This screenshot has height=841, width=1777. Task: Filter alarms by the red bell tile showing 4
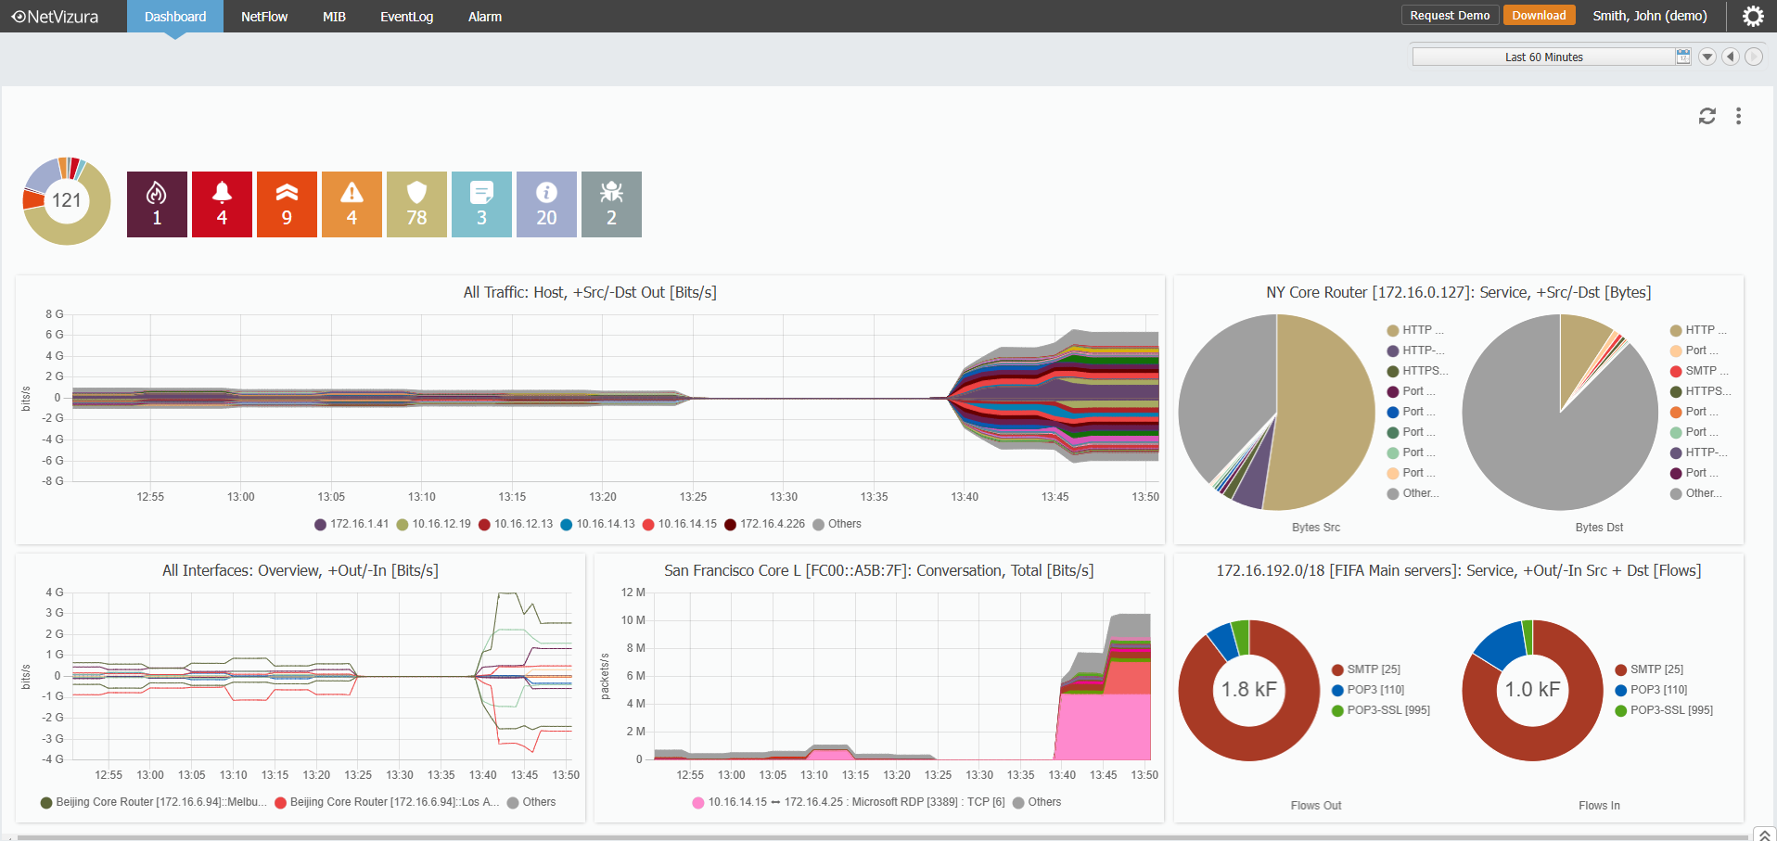tap(222, 204)
